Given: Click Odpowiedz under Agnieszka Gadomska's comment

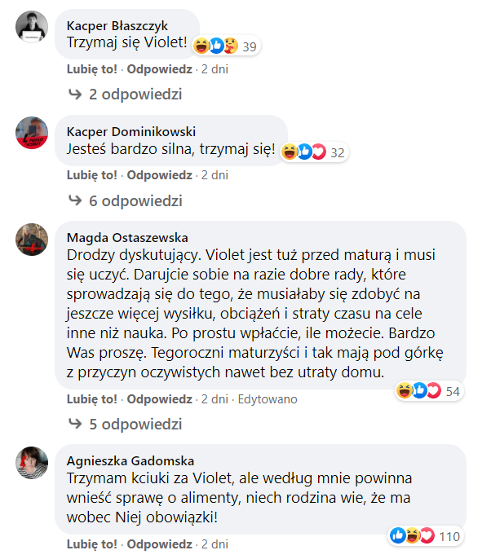Looking at the screenshot, I should click(x=159, y=544).
